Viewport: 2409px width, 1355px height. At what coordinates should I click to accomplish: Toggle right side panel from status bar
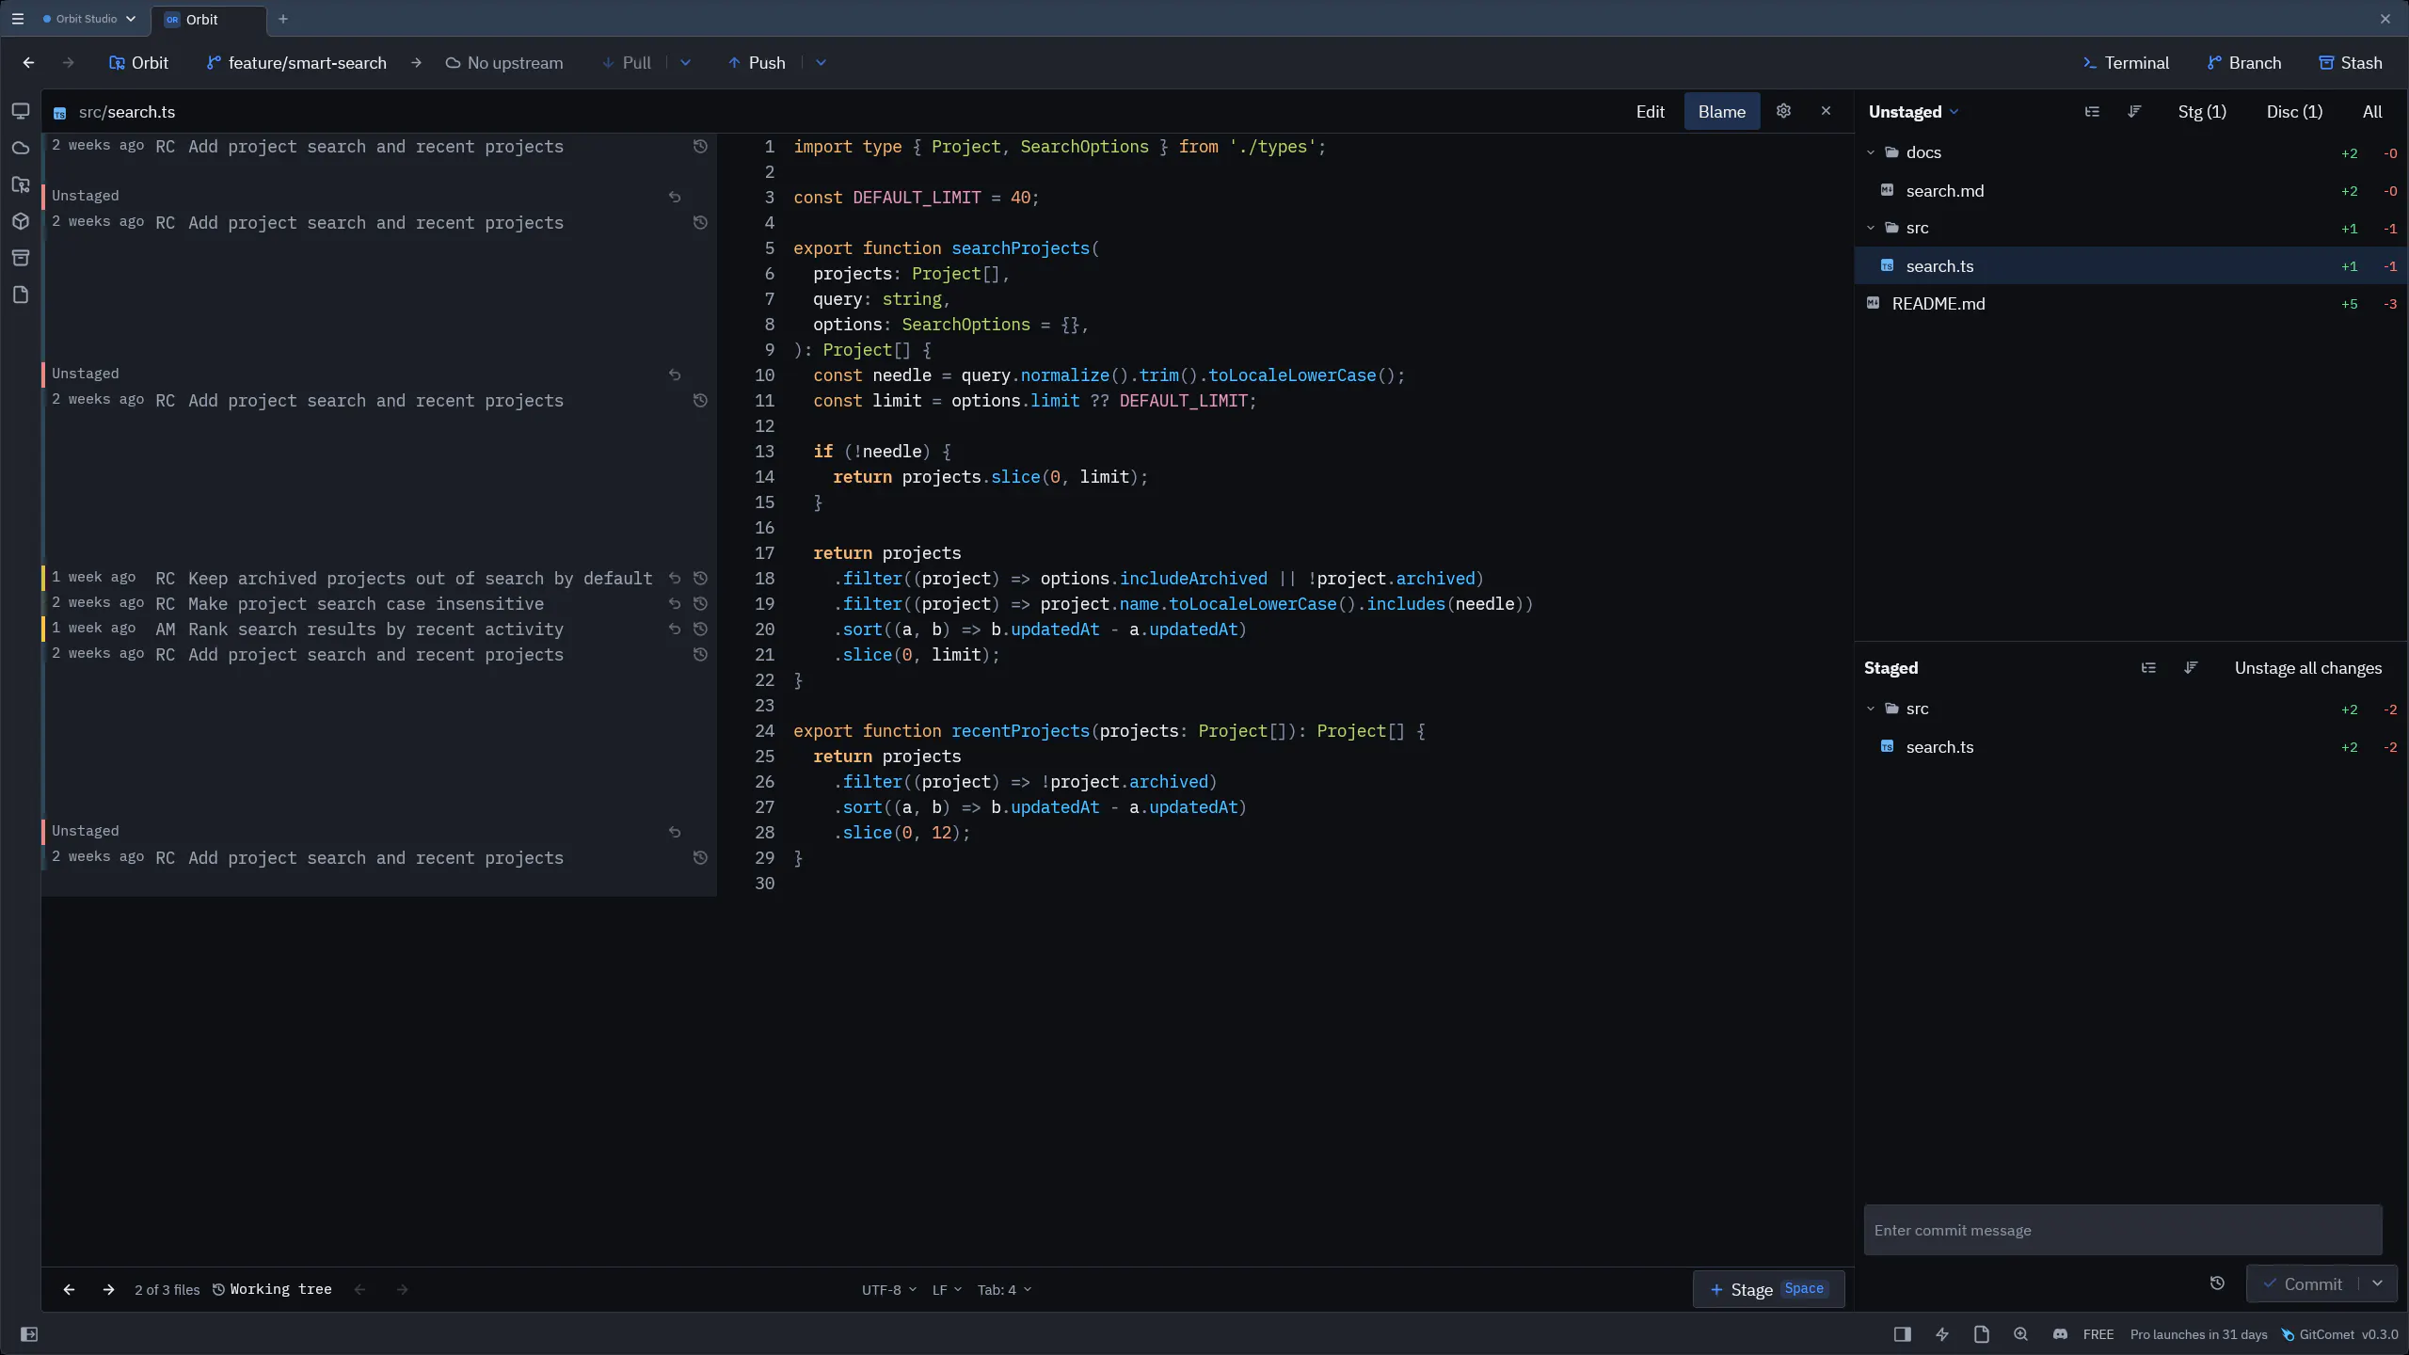click(1903, 1334)
